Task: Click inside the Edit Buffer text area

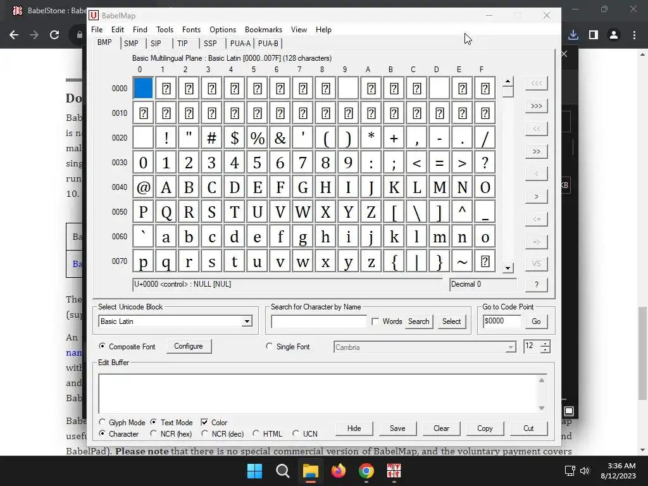Action: click(x=318, y=394)
